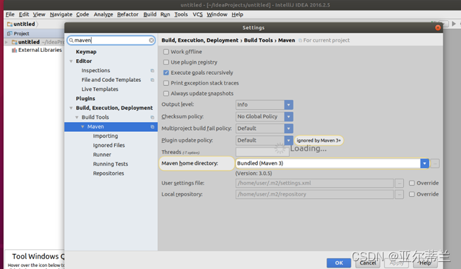Collapse Build, Execution, Deployment node
The height and width of the screenshot is (269, 461).
click(x=71, y=108)
